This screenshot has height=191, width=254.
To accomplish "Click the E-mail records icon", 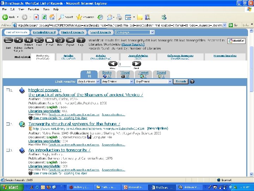I will (x=49, y=40).
